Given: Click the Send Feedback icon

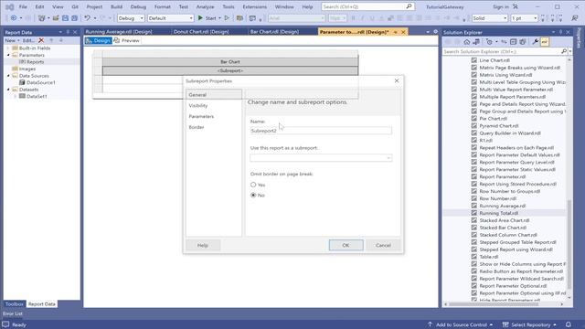Looking at the screenshot, I should pyautogui.click(x=575, y=18).
